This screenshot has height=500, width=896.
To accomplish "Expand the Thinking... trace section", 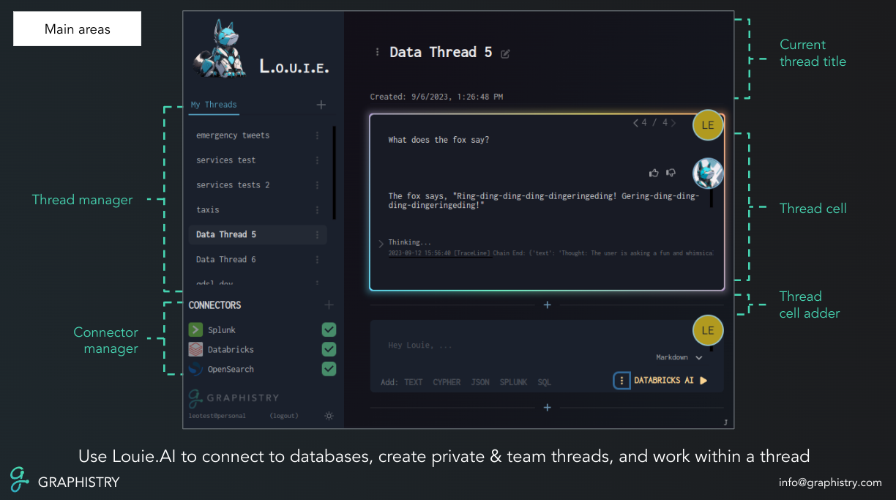I will 381,243.
